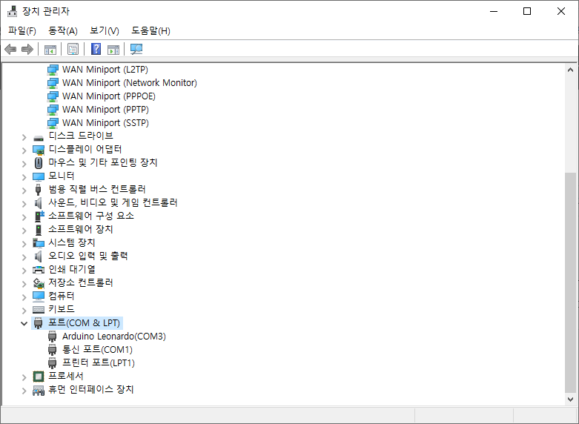The width and height of the screenshot is (579, 424).
Task: Open the 도움말(H) menu
Action: coord(150,30)
